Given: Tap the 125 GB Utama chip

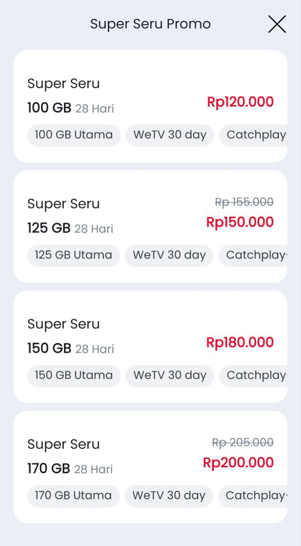Looking at the screenshot, I should coord(73,256).
